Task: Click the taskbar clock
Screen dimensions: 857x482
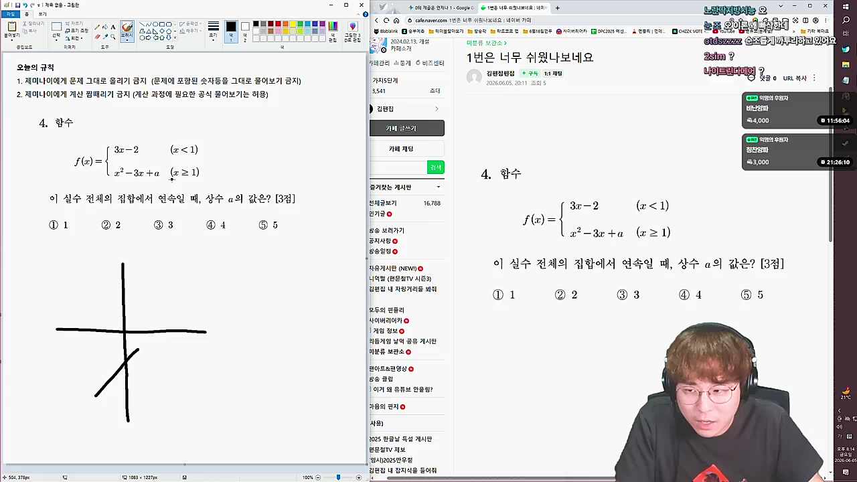Action: (845, 455)
